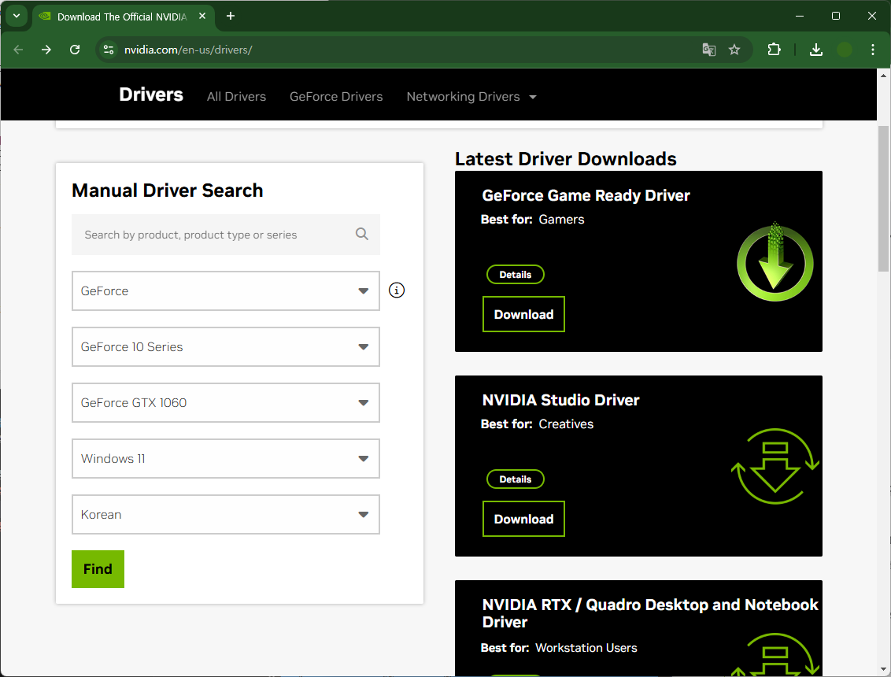Click the green Find button
Viewport: 891px width, 677px height.
98,569
